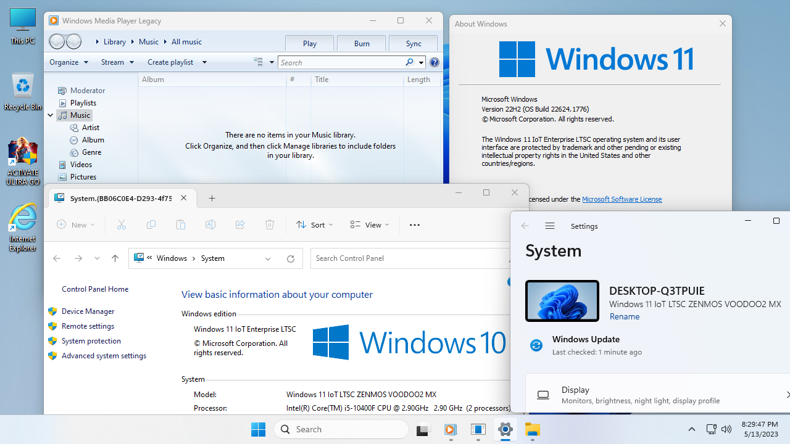The width and height of the screenshot is (790, 444).
Task: Open See more ellipsis in Explorer toolbar
Action: (x=415, y=225)
